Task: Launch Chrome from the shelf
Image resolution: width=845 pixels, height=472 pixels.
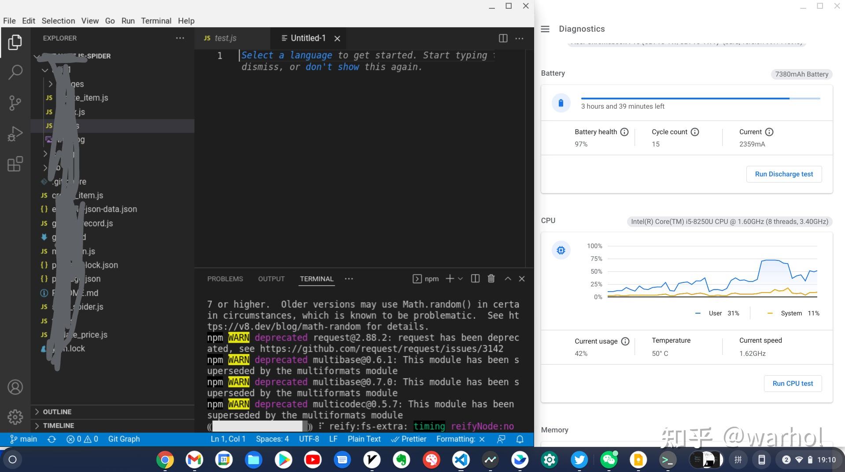Action: pyautogui.click(x=165, y=460)
